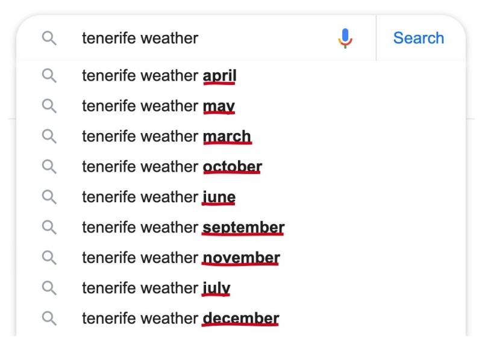Choose the tenerife weather december suggestion
482x351 pixels.
point(241,318)
